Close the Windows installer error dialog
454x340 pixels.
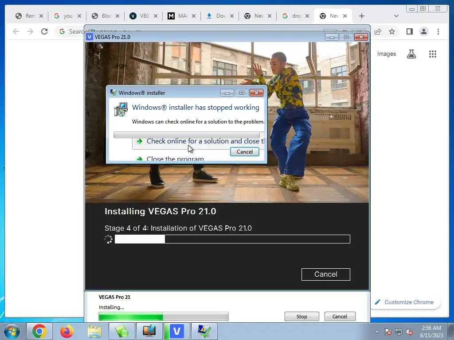[256, 93]
